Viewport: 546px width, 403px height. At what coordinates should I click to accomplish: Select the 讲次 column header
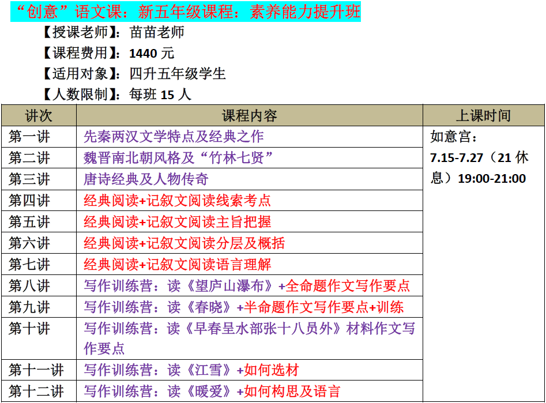39,115
